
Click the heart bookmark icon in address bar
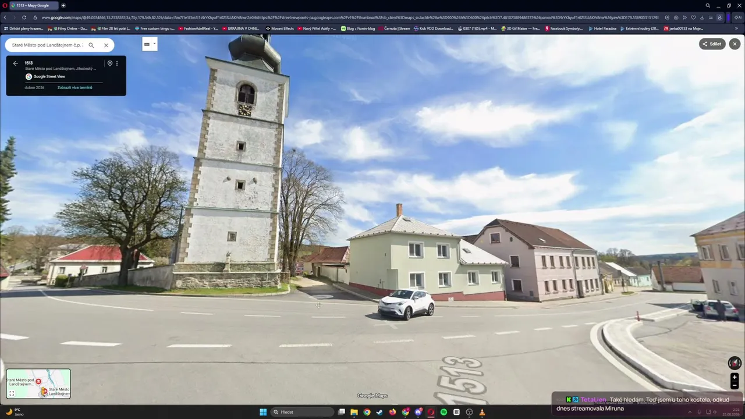pos(693,17)
